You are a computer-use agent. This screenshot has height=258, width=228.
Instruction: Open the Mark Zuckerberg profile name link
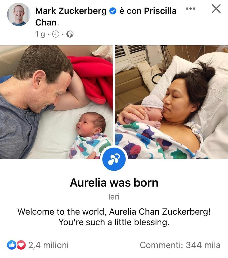(71, 11)
